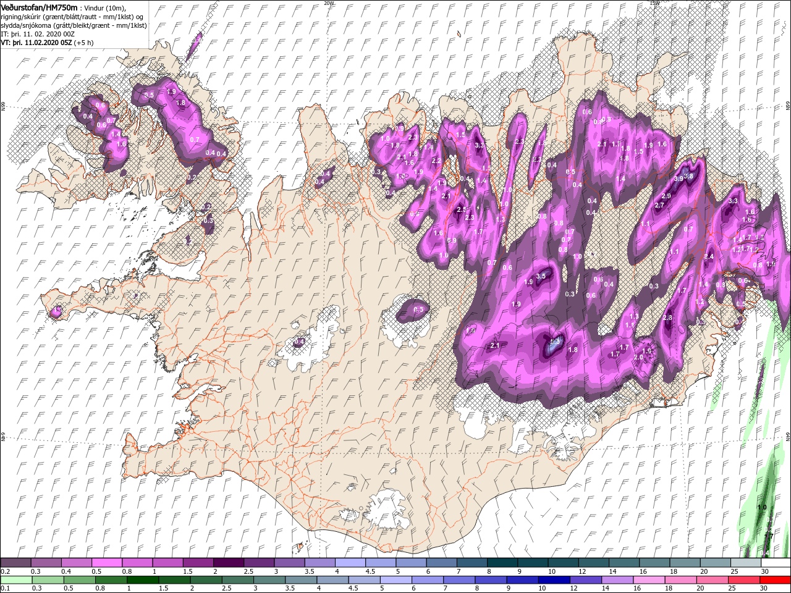The image size is (791, 593).
Task: Click the upper legend swatch between 14 and 16
Action: pyautogui.click(x=624, y=563)
